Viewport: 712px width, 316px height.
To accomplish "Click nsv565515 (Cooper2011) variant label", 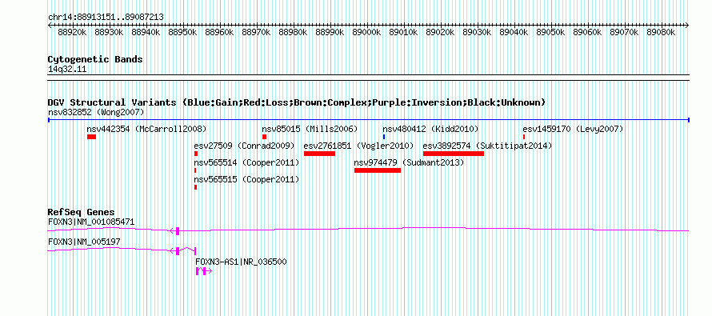I will point(246,179).
